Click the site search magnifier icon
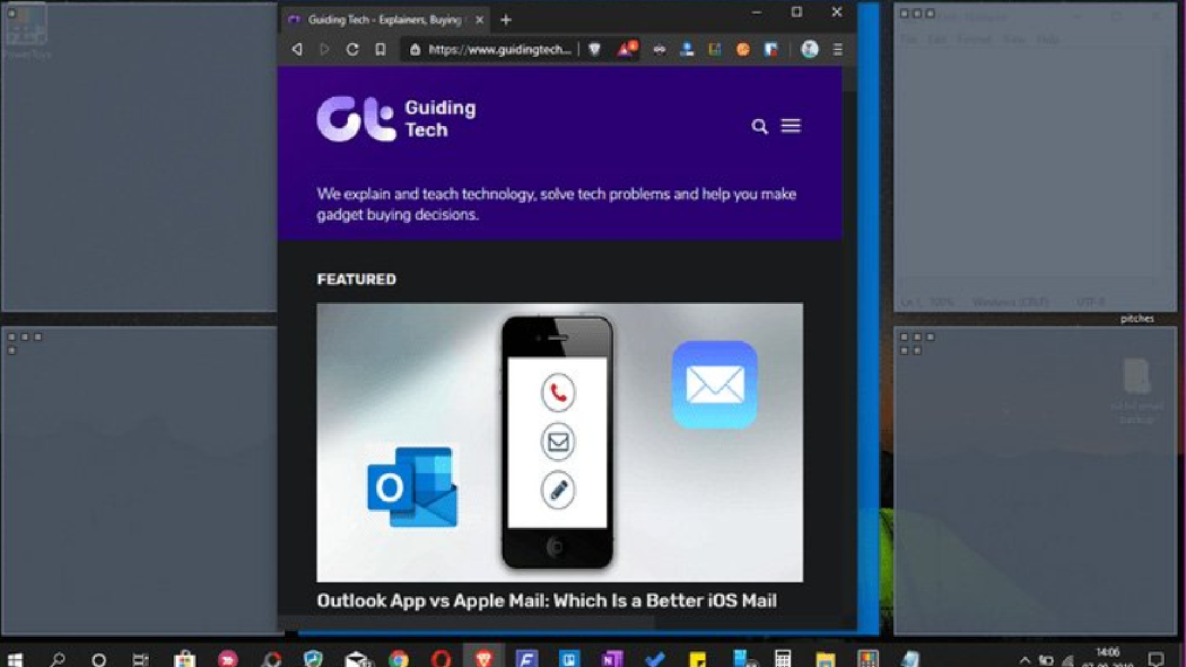This screenshot has width=1186, height=667. point(759,127)
